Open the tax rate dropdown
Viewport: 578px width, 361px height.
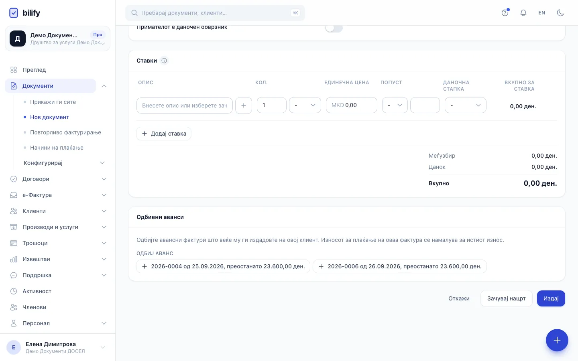tap(466, 105)
